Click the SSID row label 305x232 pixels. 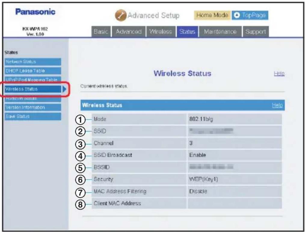coord(100,131)
